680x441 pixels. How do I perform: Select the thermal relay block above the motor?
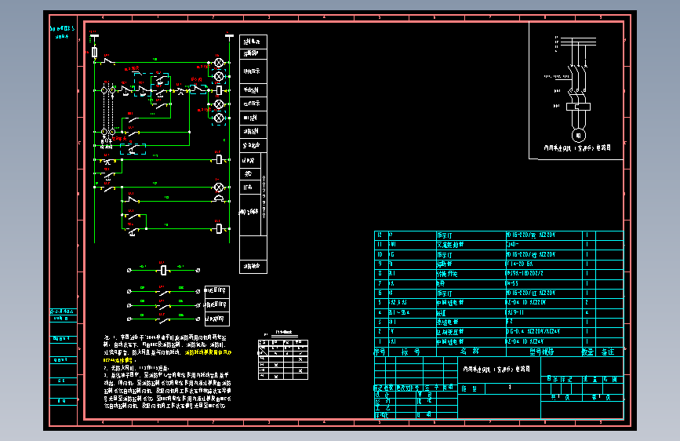click(579, 107)
